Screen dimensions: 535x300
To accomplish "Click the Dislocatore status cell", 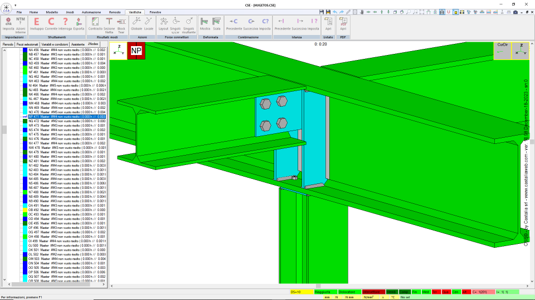I will tap(349, 292).
